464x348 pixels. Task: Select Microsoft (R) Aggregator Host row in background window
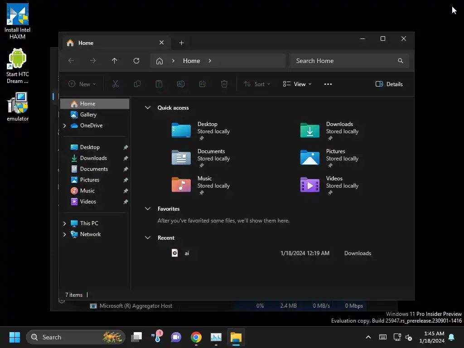coord(228,306)
